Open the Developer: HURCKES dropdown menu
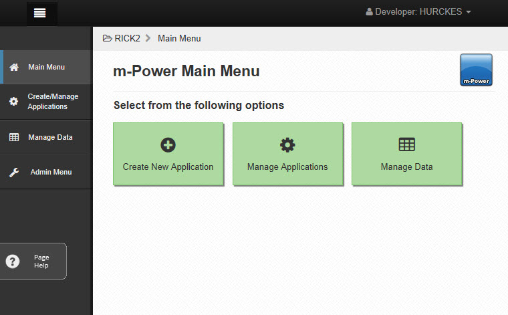Image resolution: width=508 pixels, height=315 pixels. click(x=418, y=12)
